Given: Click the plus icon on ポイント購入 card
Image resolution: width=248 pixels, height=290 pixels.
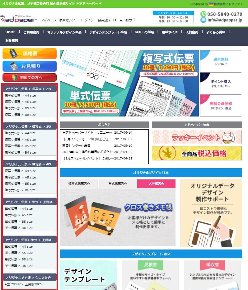Looking at the screenshot, I should [204, 76].
